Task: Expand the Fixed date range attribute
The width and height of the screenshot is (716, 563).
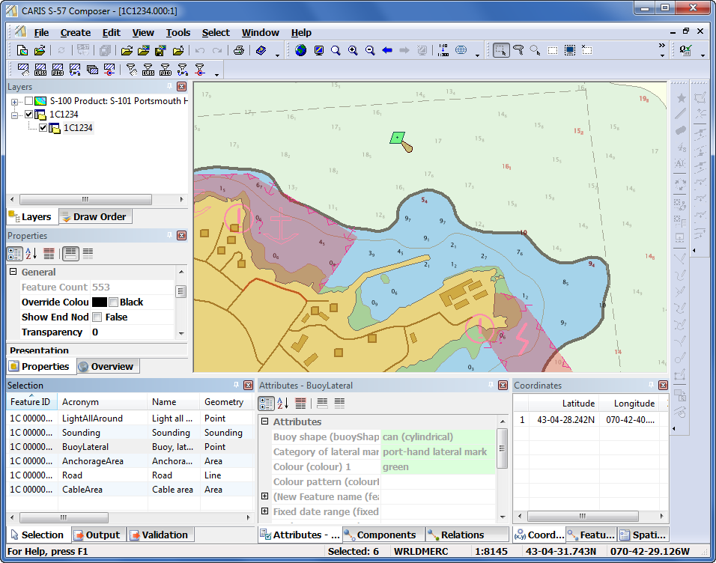Action: (x=264, y=511)
